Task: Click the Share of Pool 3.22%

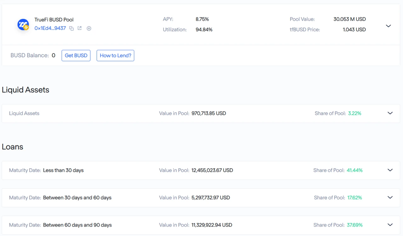Action: pyautogui.click(x=355, y=113)
